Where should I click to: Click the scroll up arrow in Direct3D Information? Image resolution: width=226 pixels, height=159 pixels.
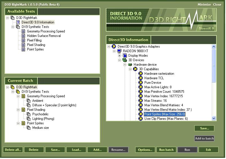[214, 47]
